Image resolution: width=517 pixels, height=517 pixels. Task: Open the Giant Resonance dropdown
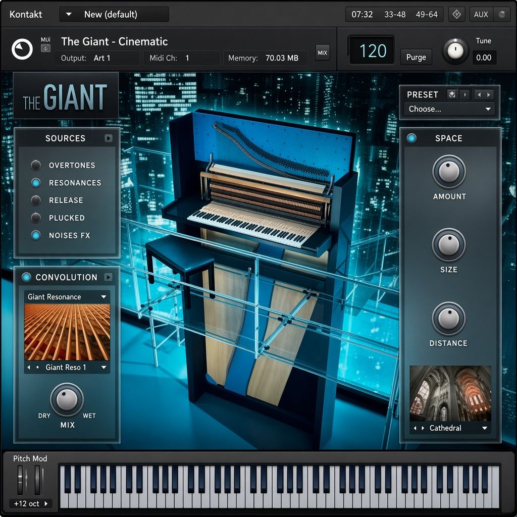(67, 297)
